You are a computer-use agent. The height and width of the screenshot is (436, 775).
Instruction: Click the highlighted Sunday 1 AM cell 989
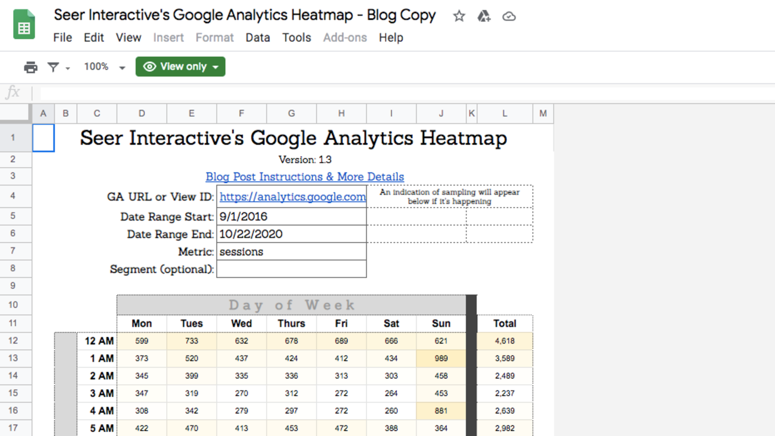click(441, 358)
